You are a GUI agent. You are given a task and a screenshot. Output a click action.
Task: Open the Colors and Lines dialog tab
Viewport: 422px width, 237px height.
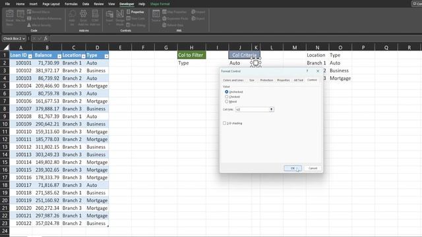coord(233,80)
